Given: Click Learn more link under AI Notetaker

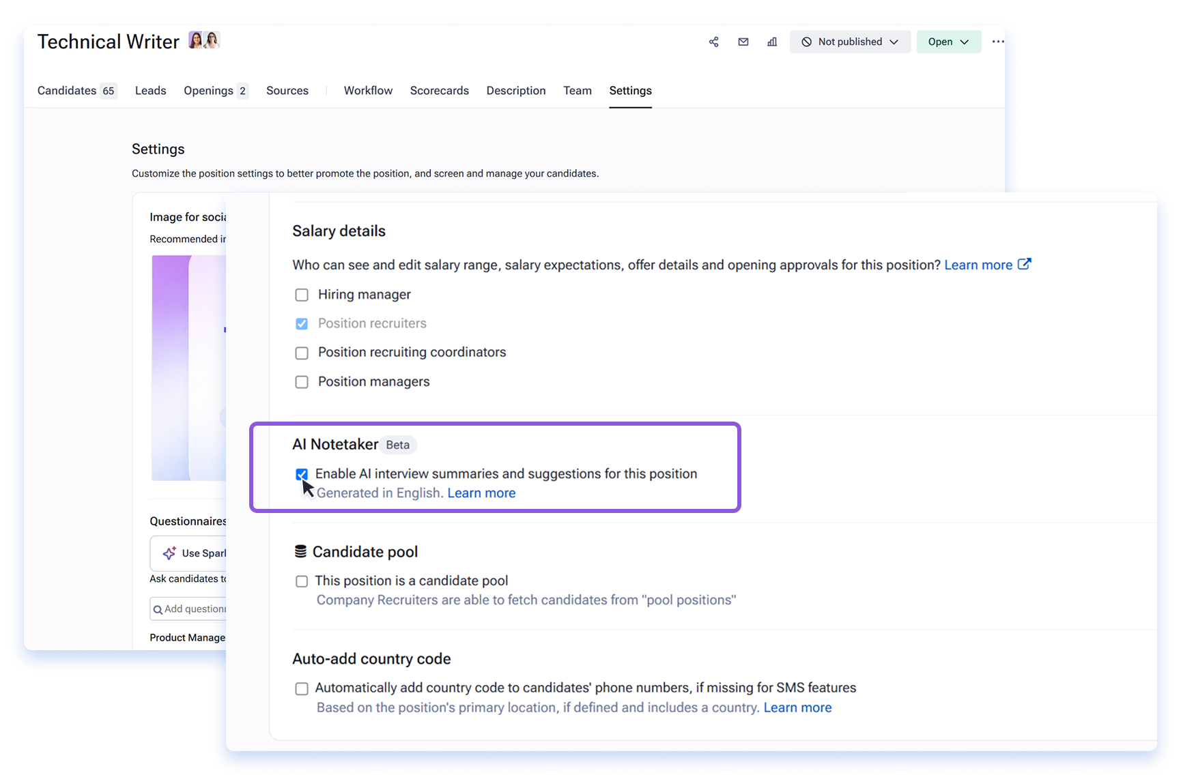Looking at the screenshot, I should (x=481, y=493).
